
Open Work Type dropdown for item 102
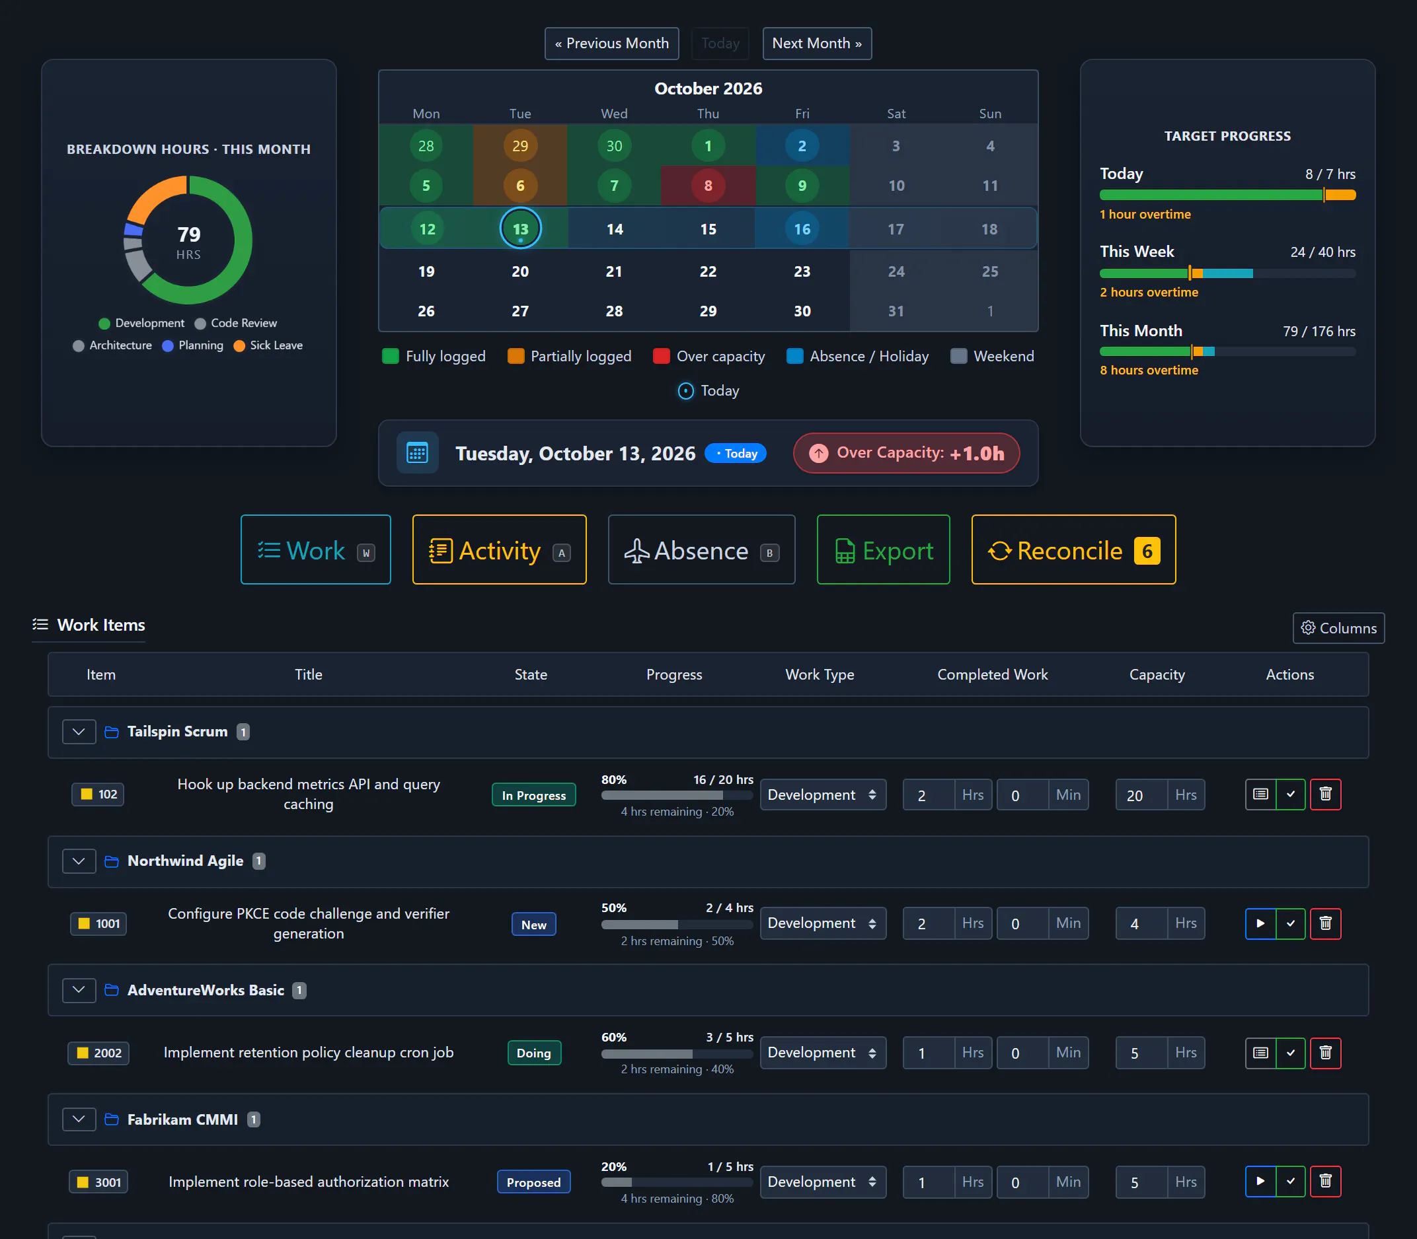point(823,795)
